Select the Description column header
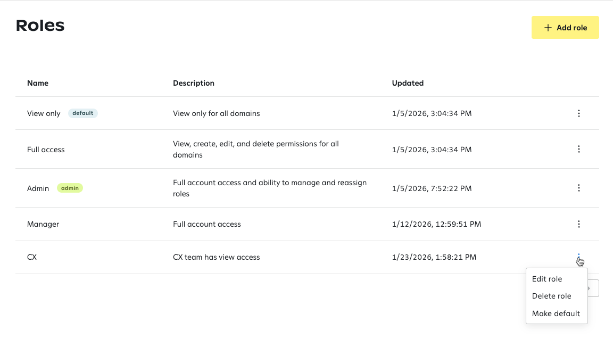The height and width of the screenshot is (347, 613). click(x=194, y=83)
